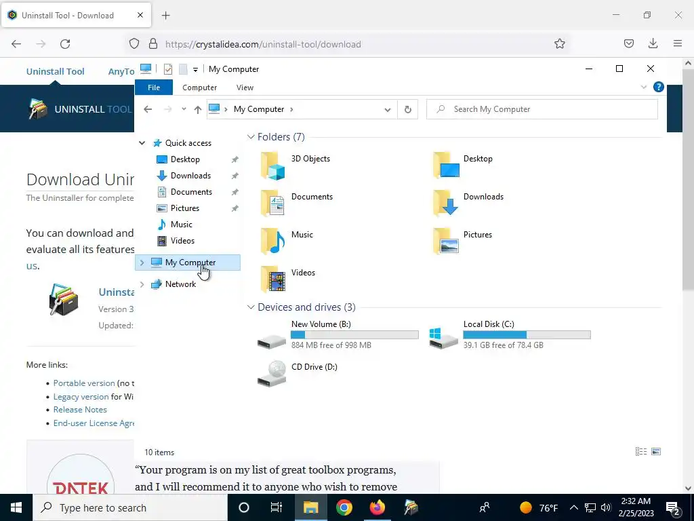694x521 pixels.
Task: Collapse Quick access in navigation pane
Action: pyautogui.click(x=142, y=143)
